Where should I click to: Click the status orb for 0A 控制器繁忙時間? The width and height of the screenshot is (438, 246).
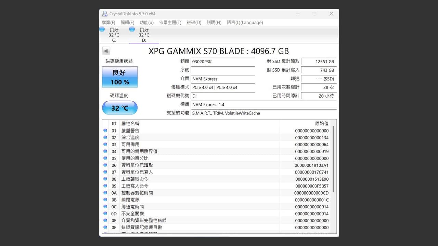(105, 193)
